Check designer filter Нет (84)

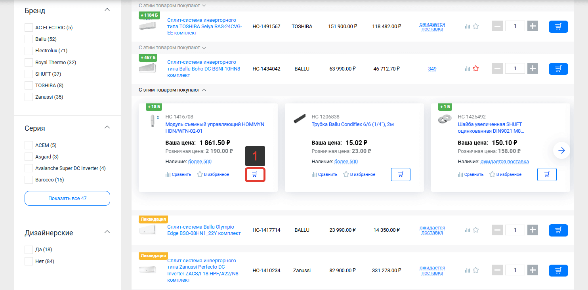(29, 261)
